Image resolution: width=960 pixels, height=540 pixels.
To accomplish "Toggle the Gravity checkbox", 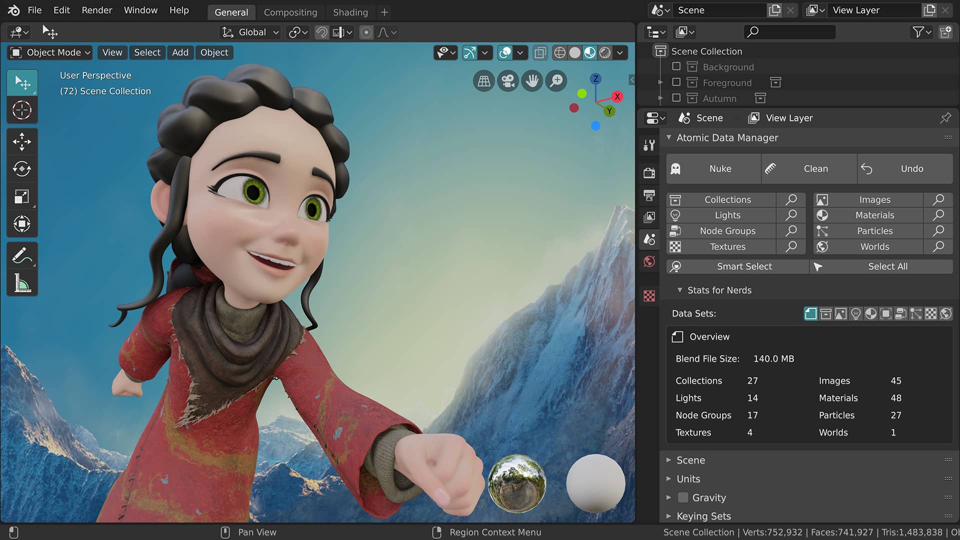I will click(683, 497).
